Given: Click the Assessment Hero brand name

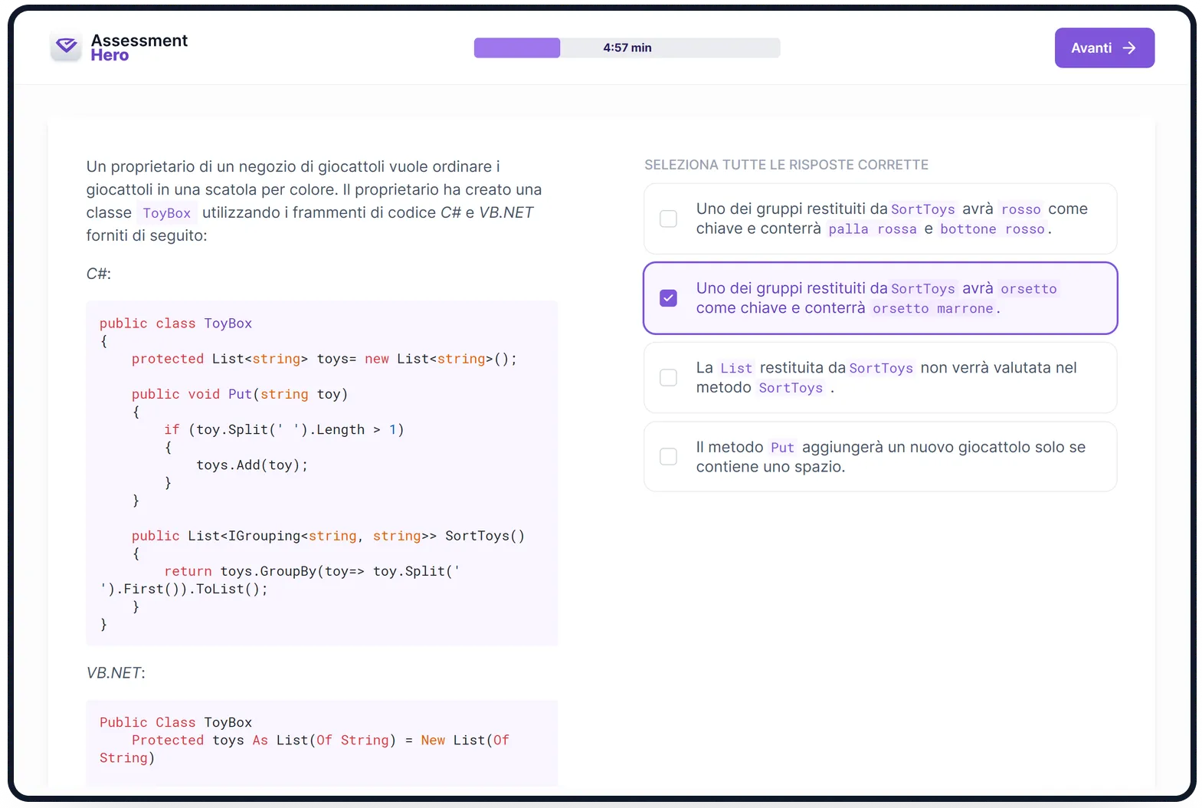Looking at the screenshot, I should [139, 48].
